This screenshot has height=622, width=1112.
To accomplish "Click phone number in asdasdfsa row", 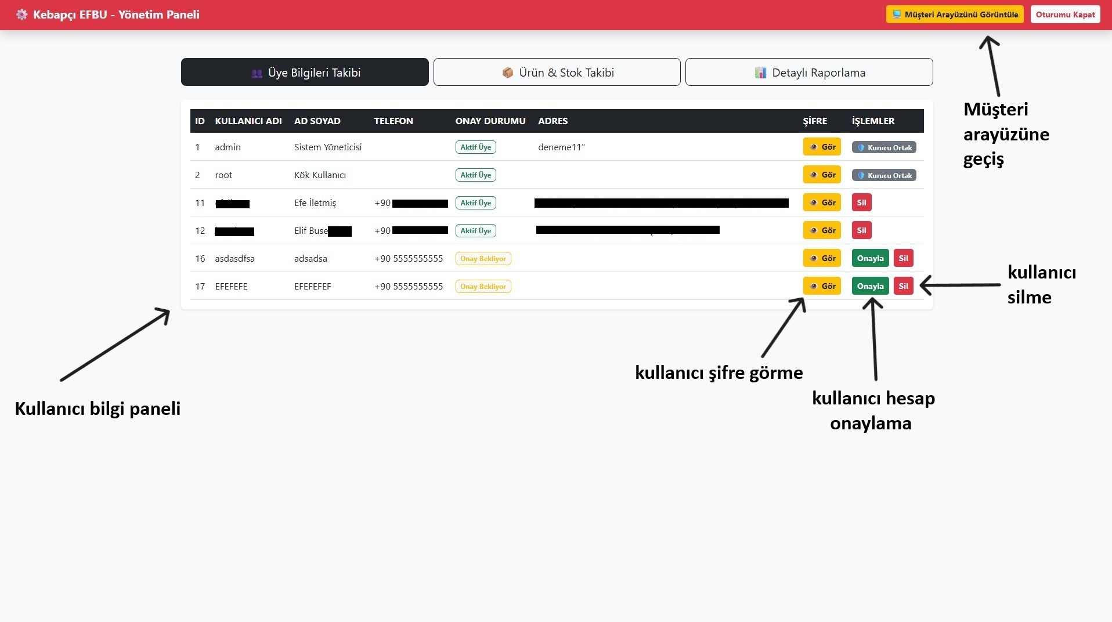I will (x=409, y=258).
